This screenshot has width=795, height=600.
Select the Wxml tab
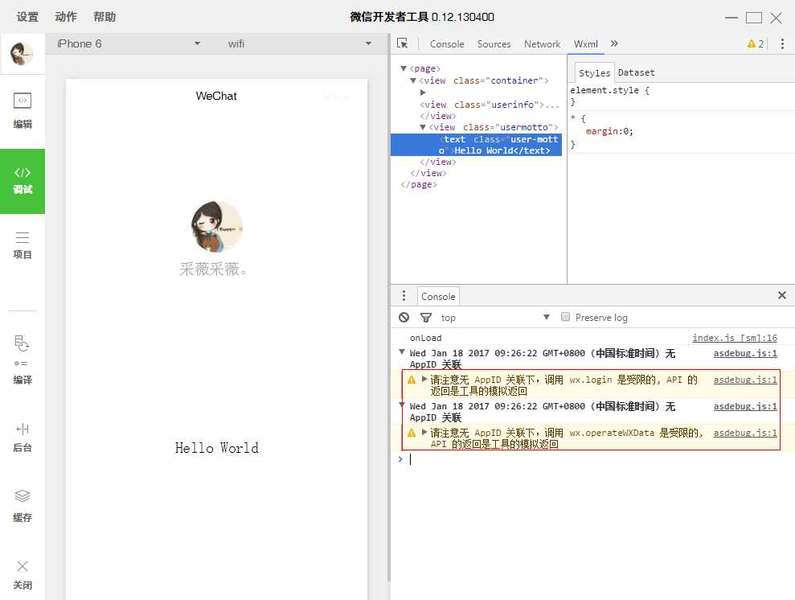(586, 44)
